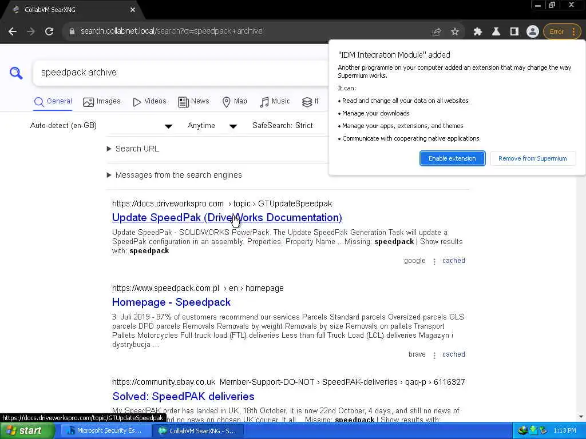Open Update SpeedPak DriveWorks Documentation link
Image resolution: width=586 pixels, height=439 pixels.
tap(227, 218)
